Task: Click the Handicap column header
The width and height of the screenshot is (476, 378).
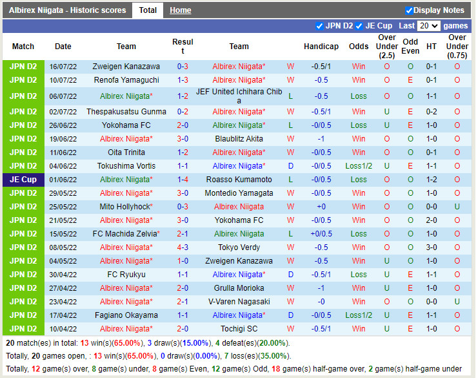Action: [321, 47]
